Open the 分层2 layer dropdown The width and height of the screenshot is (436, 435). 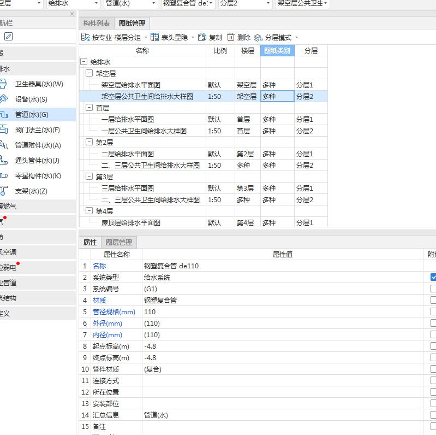[x=245, y=3]
